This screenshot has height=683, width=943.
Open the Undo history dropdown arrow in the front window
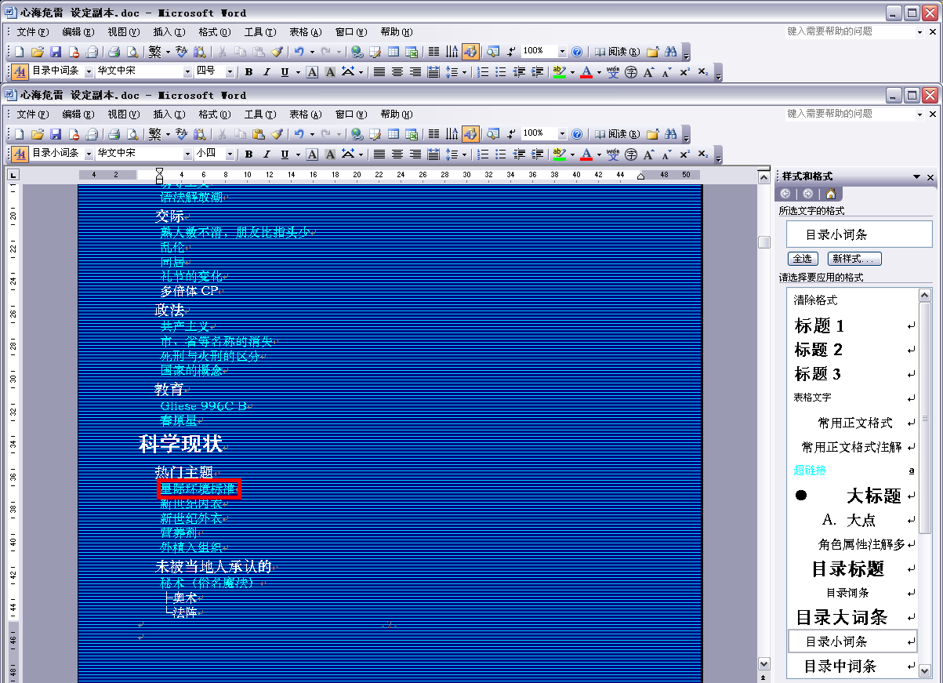click(312, 134)
